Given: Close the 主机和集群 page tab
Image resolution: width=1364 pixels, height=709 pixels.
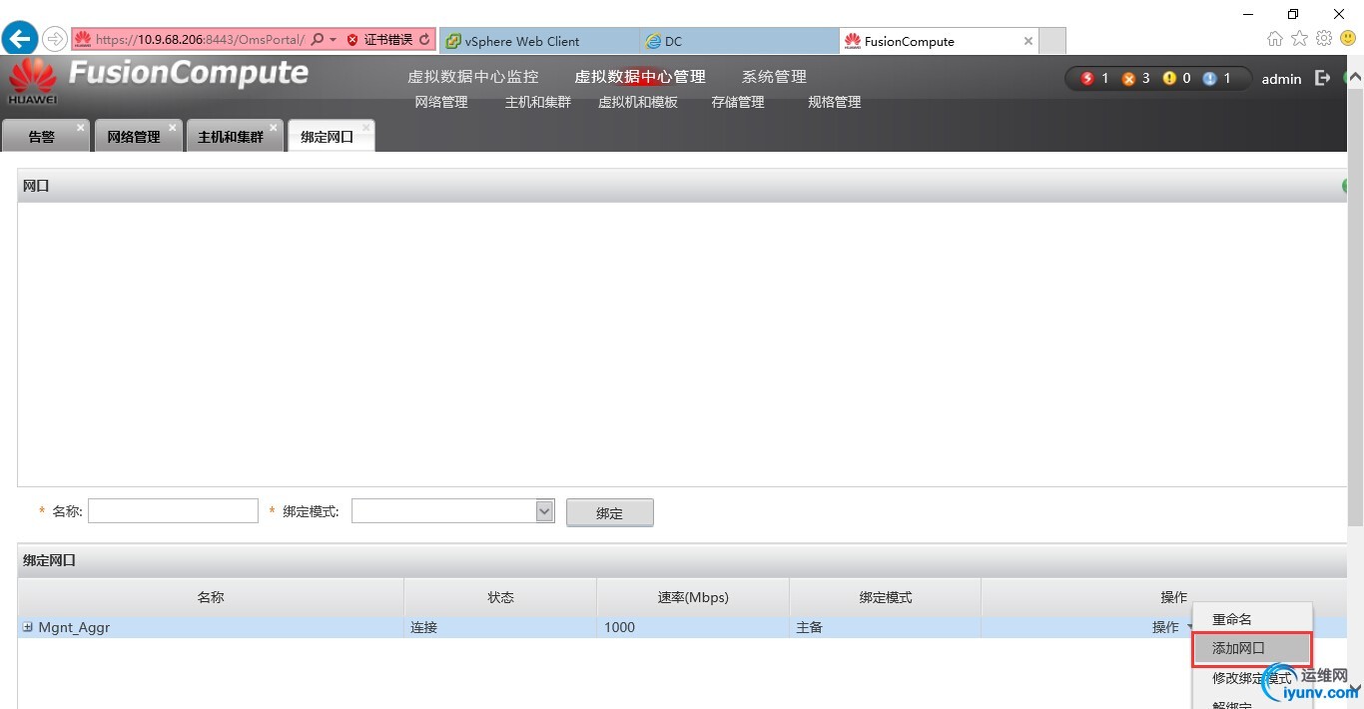Looking at the screenshot, I should (274, 128).
